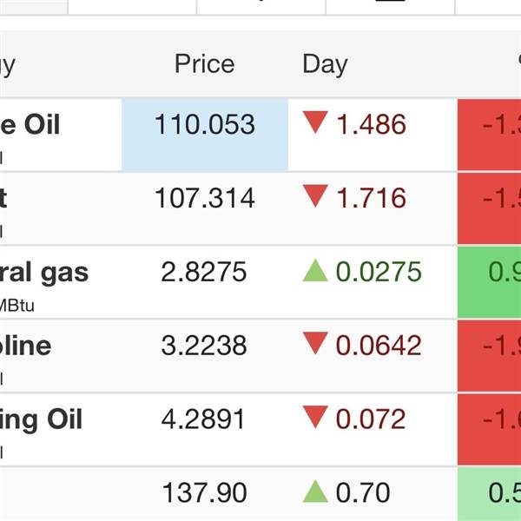The width and height of the screenshot is (521, 521).
Task: Click the green up arrow beside 0.70
Action: 315,492
